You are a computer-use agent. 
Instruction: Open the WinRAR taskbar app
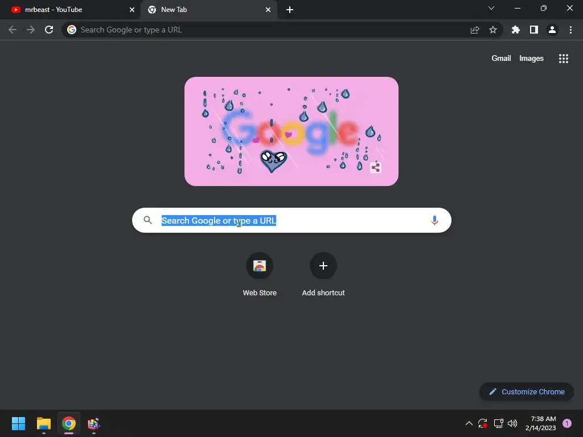pyautogui.click(x=94, y=423)
